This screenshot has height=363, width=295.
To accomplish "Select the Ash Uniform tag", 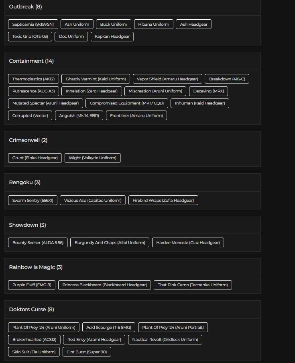I will [x=77, y=24].
